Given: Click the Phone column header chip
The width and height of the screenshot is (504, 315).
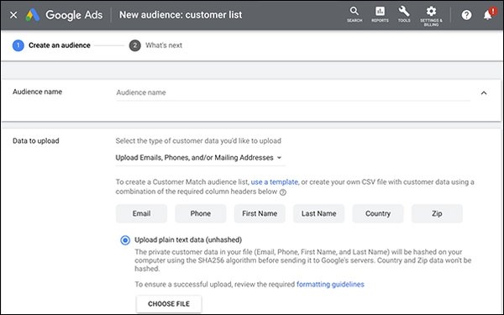Looking at the screenshot, I should [201, 213].
